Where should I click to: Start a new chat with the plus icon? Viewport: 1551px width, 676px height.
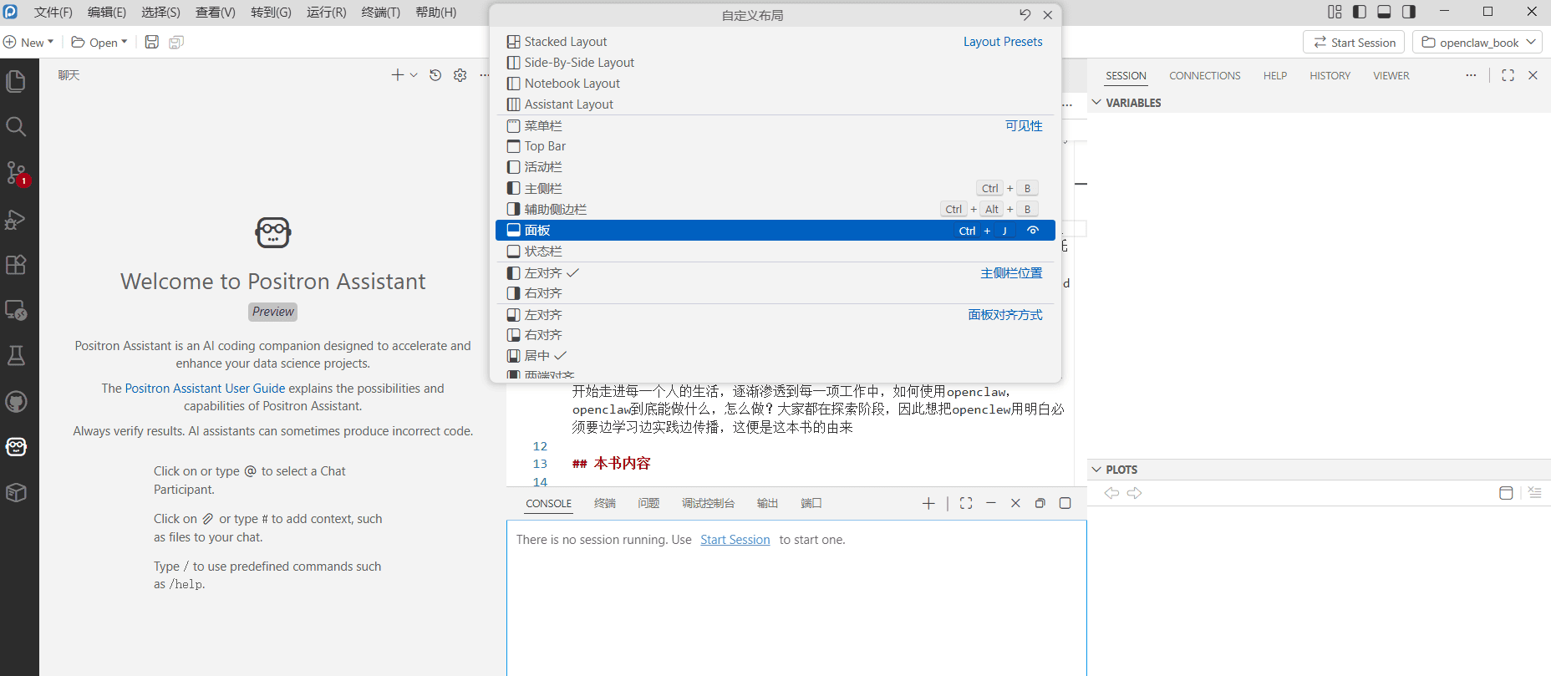click(x=398, y=75)
